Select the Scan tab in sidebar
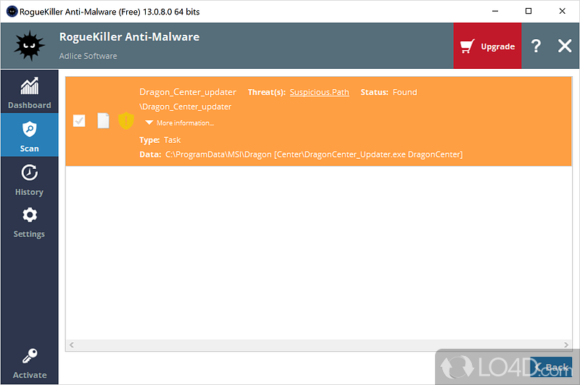This screenshot has height=385, width=580. (x=29, y=135)
